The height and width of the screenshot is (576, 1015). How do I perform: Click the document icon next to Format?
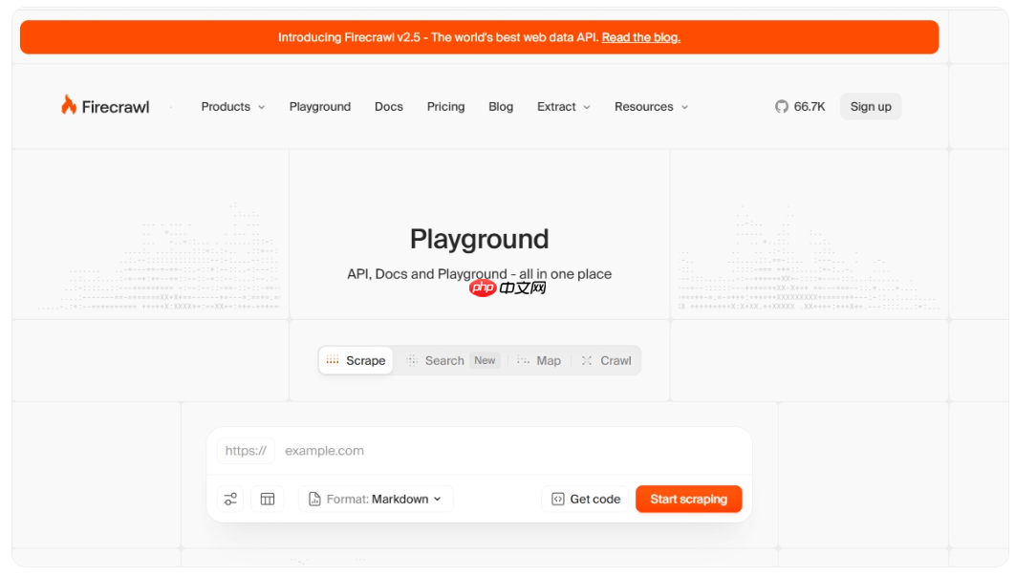(x=313, y=499)
